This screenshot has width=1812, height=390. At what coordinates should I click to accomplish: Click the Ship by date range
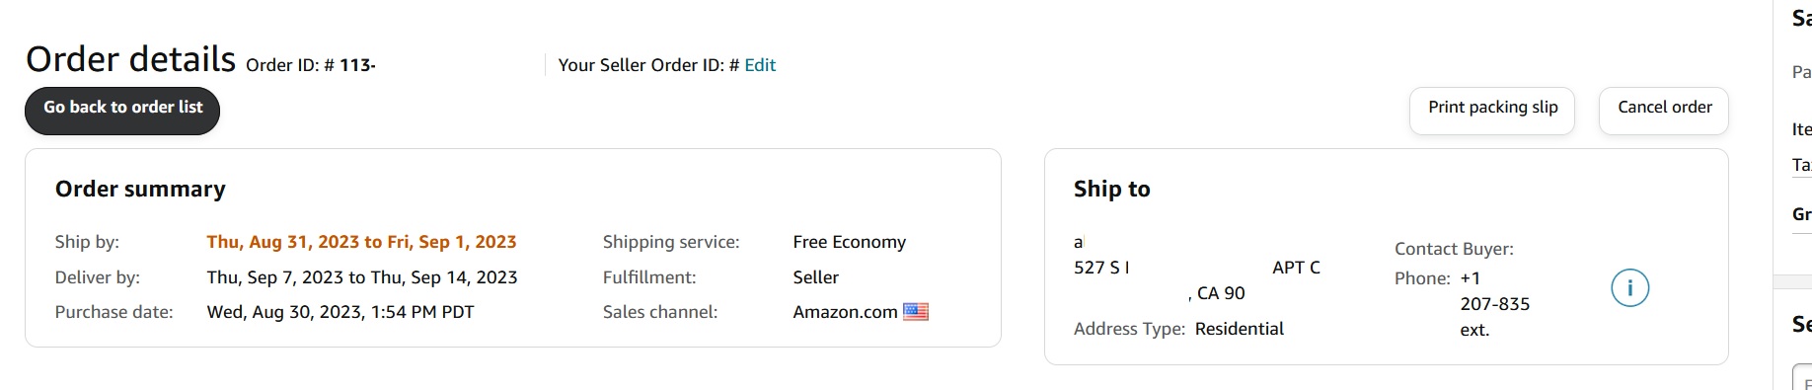pyautogui.click(x=361, y=242)
